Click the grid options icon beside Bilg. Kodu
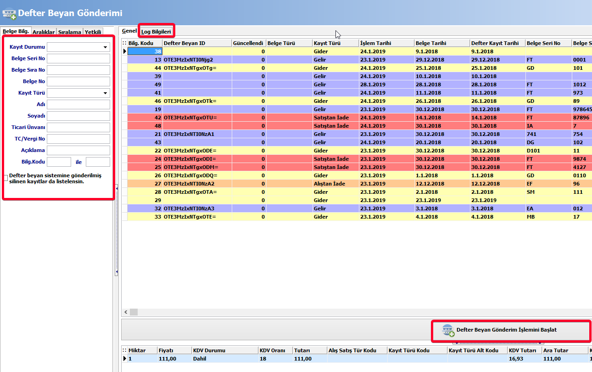 [124, 43]
